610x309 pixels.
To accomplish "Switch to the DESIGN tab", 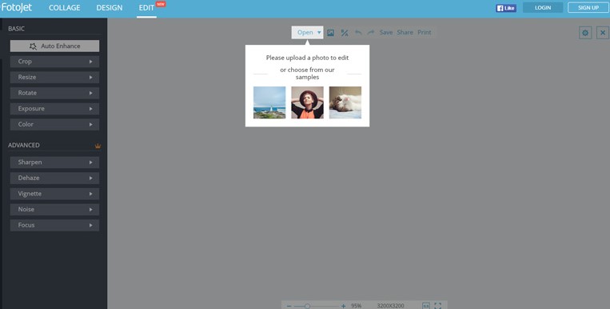I will pyautogui.click(x=110, y=8).
